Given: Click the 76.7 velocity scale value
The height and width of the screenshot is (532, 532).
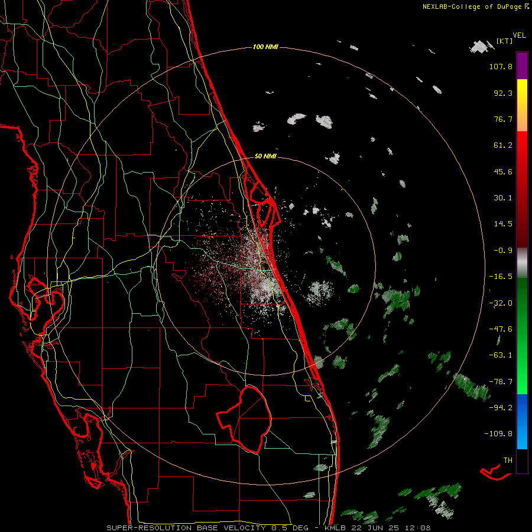Looking at the screenshot, I should tap(503, 119).
